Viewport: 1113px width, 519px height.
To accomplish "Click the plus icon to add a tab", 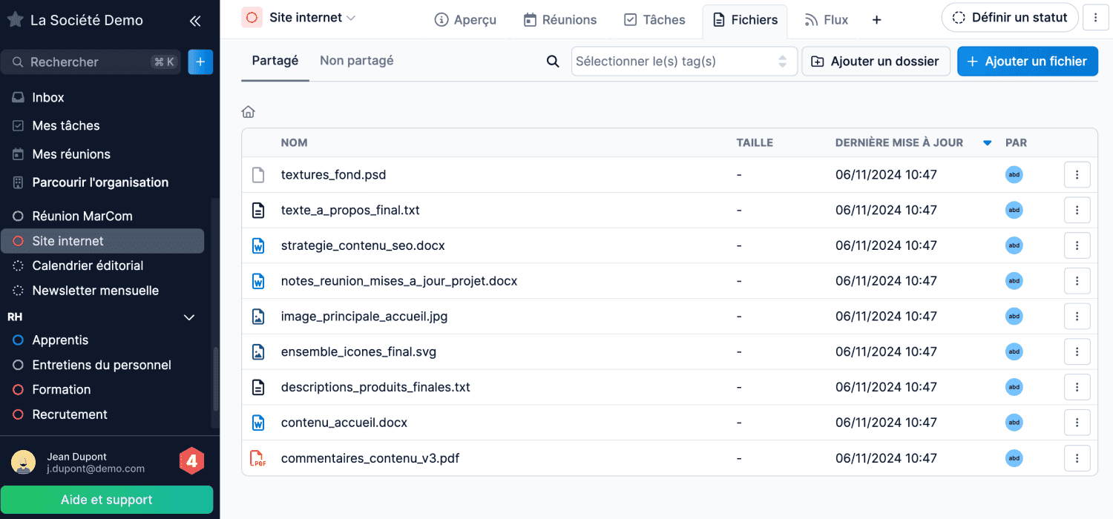I will 876,20.
